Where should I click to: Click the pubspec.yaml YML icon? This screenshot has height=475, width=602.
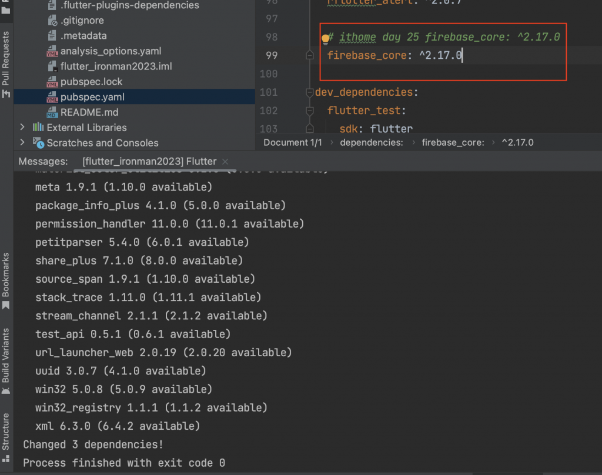[x=52, y=97]
